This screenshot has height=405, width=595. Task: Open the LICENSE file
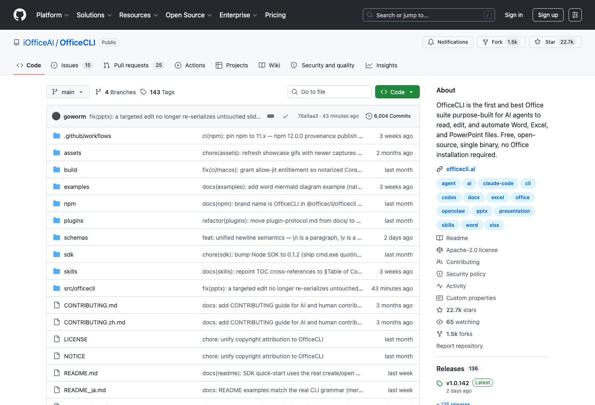76,339
